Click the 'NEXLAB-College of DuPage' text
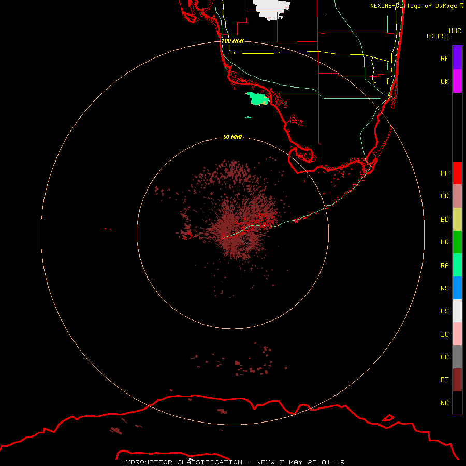The width and height of the screenshot is (466, 466). (413, 6)
